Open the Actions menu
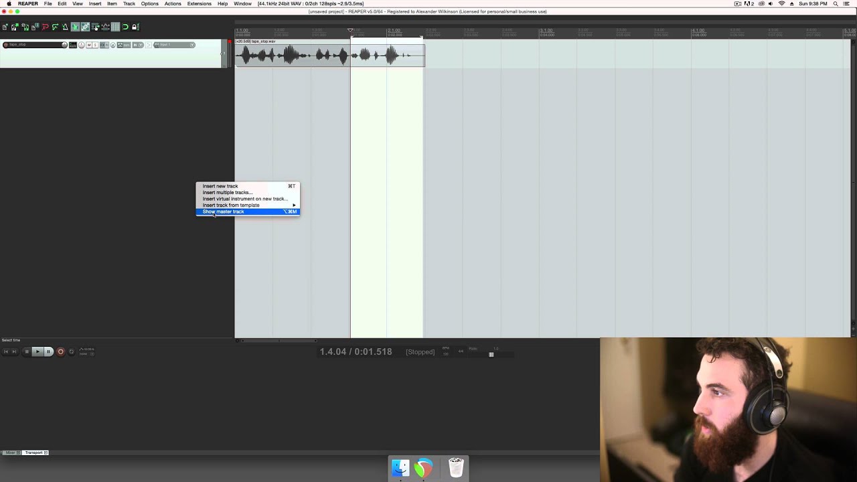This screenshot has width=857, height=482. (173, 3)
